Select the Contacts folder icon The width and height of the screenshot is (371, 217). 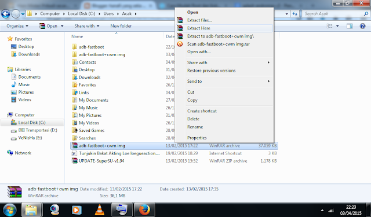coord(75,62)
